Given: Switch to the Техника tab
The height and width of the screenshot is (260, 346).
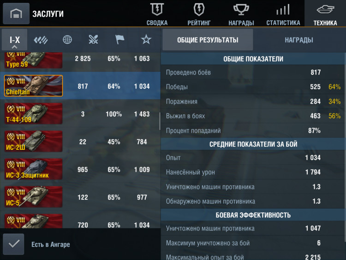Looking at the screenshot, I should tap(325, 14).
